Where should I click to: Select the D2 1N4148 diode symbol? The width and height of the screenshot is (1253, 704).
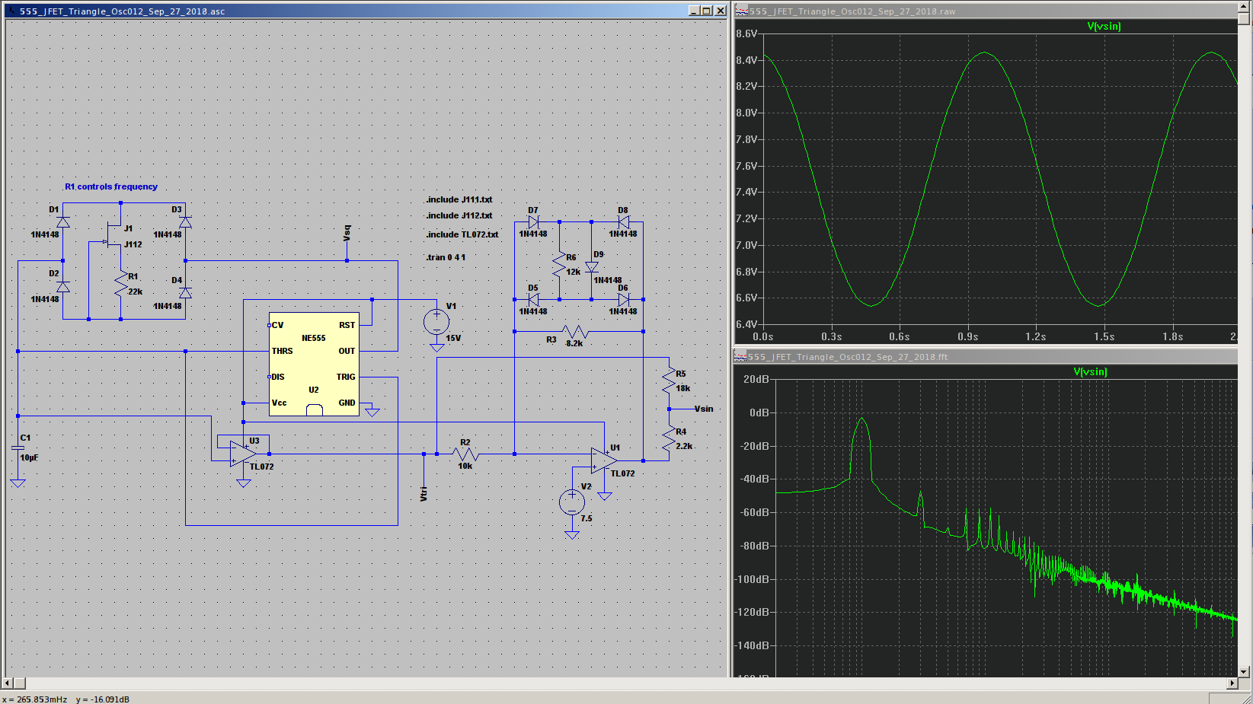tap(63, 286)
